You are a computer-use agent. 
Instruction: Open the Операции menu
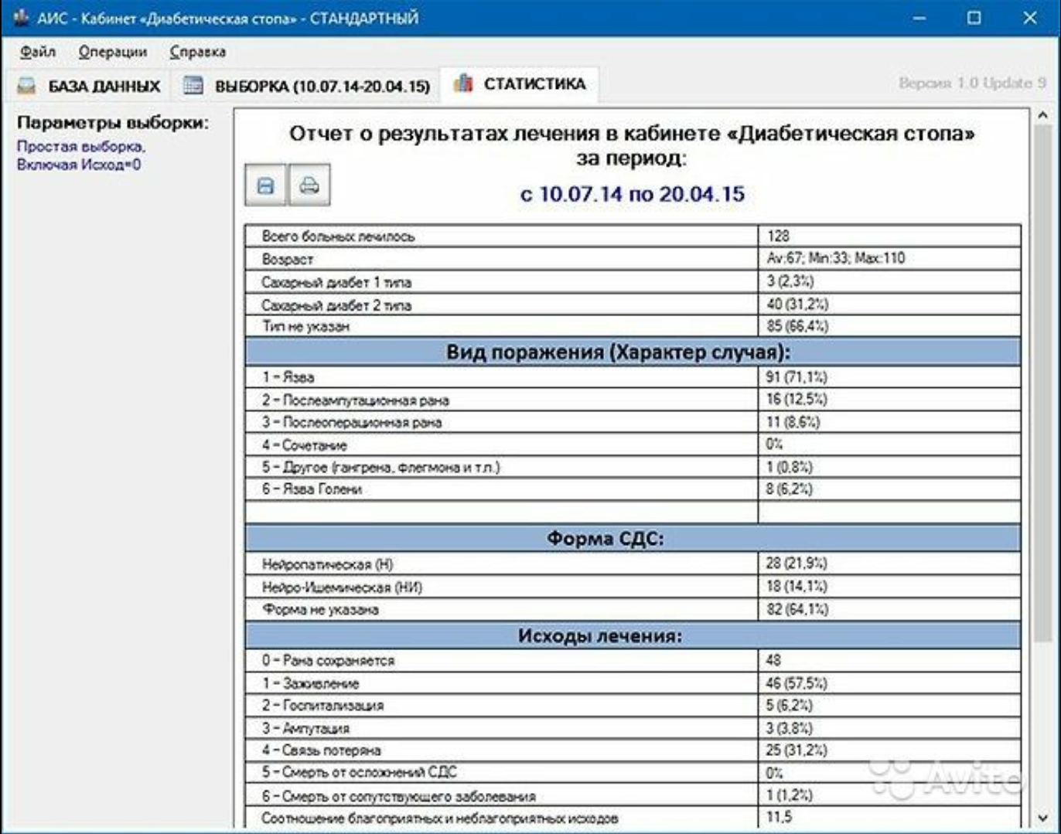(113, 52)
